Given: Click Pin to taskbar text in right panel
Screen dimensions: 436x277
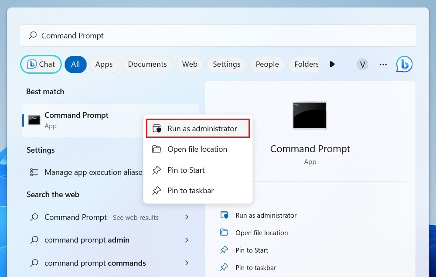Looking at the screenshot, I should (x=256, y=267).
